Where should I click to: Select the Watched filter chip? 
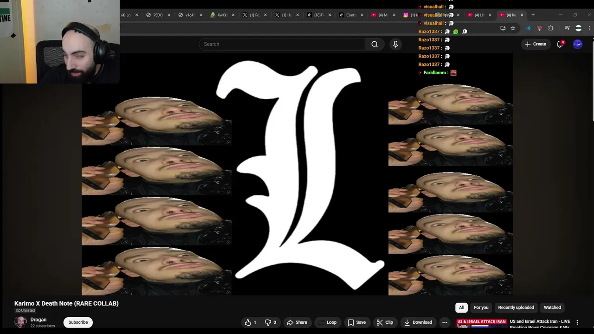[x=552, y=308]
